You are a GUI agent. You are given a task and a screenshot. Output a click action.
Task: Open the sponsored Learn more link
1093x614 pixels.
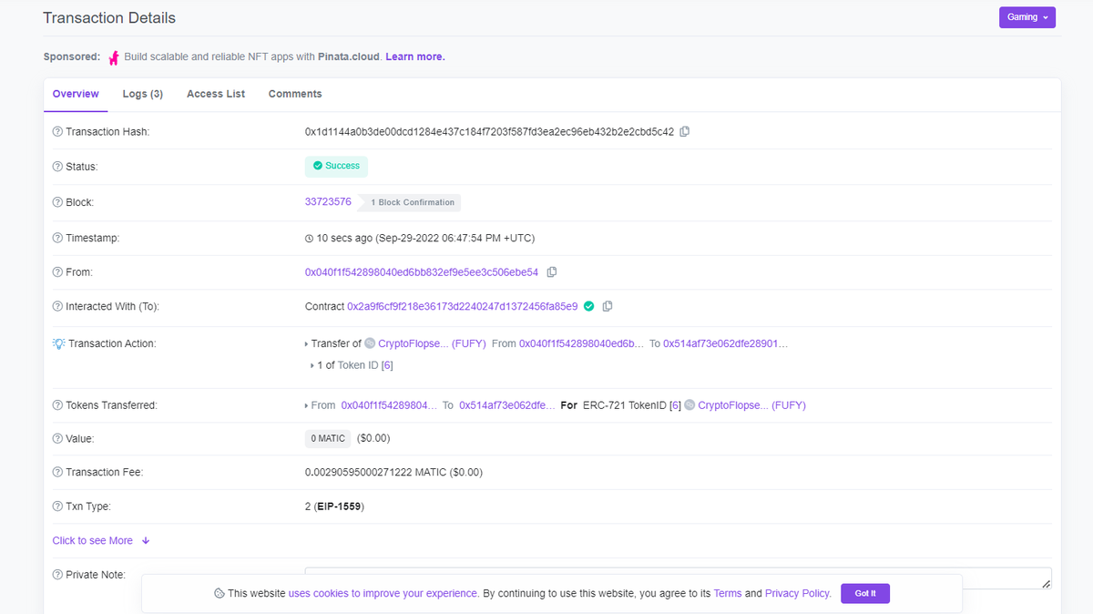415,56
